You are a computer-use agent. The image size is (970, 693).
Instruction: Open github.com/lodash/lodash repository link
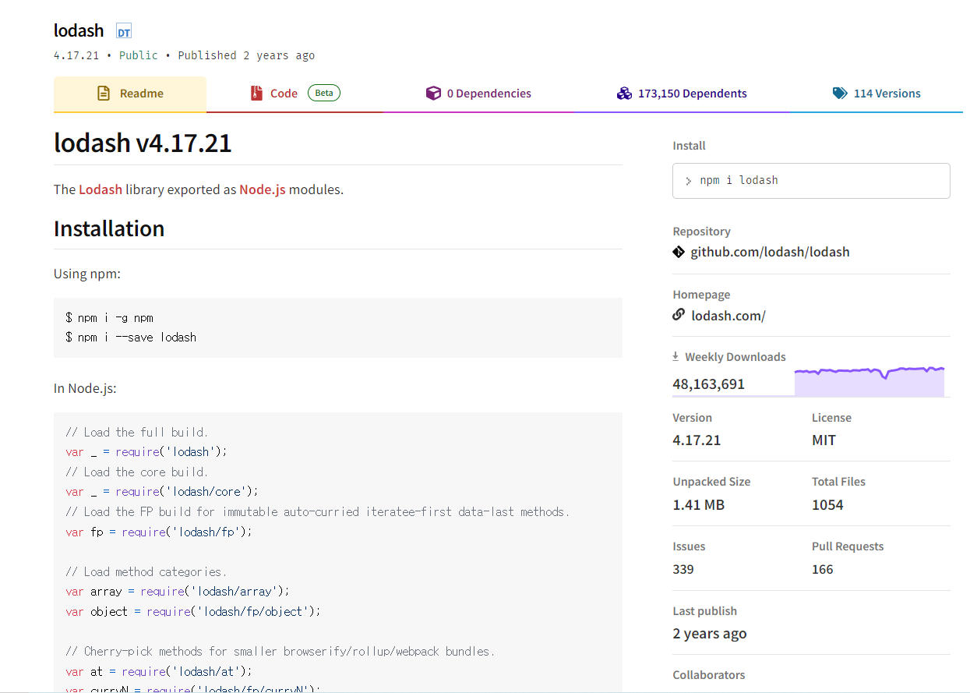click(770, 252)
